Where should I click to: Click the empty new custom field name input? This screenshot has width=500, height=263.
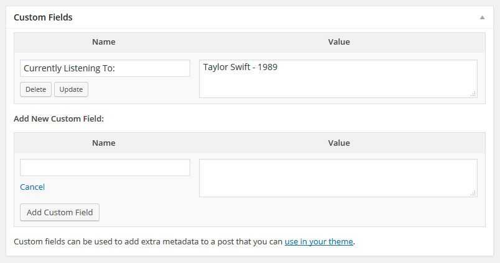(104, 167)
